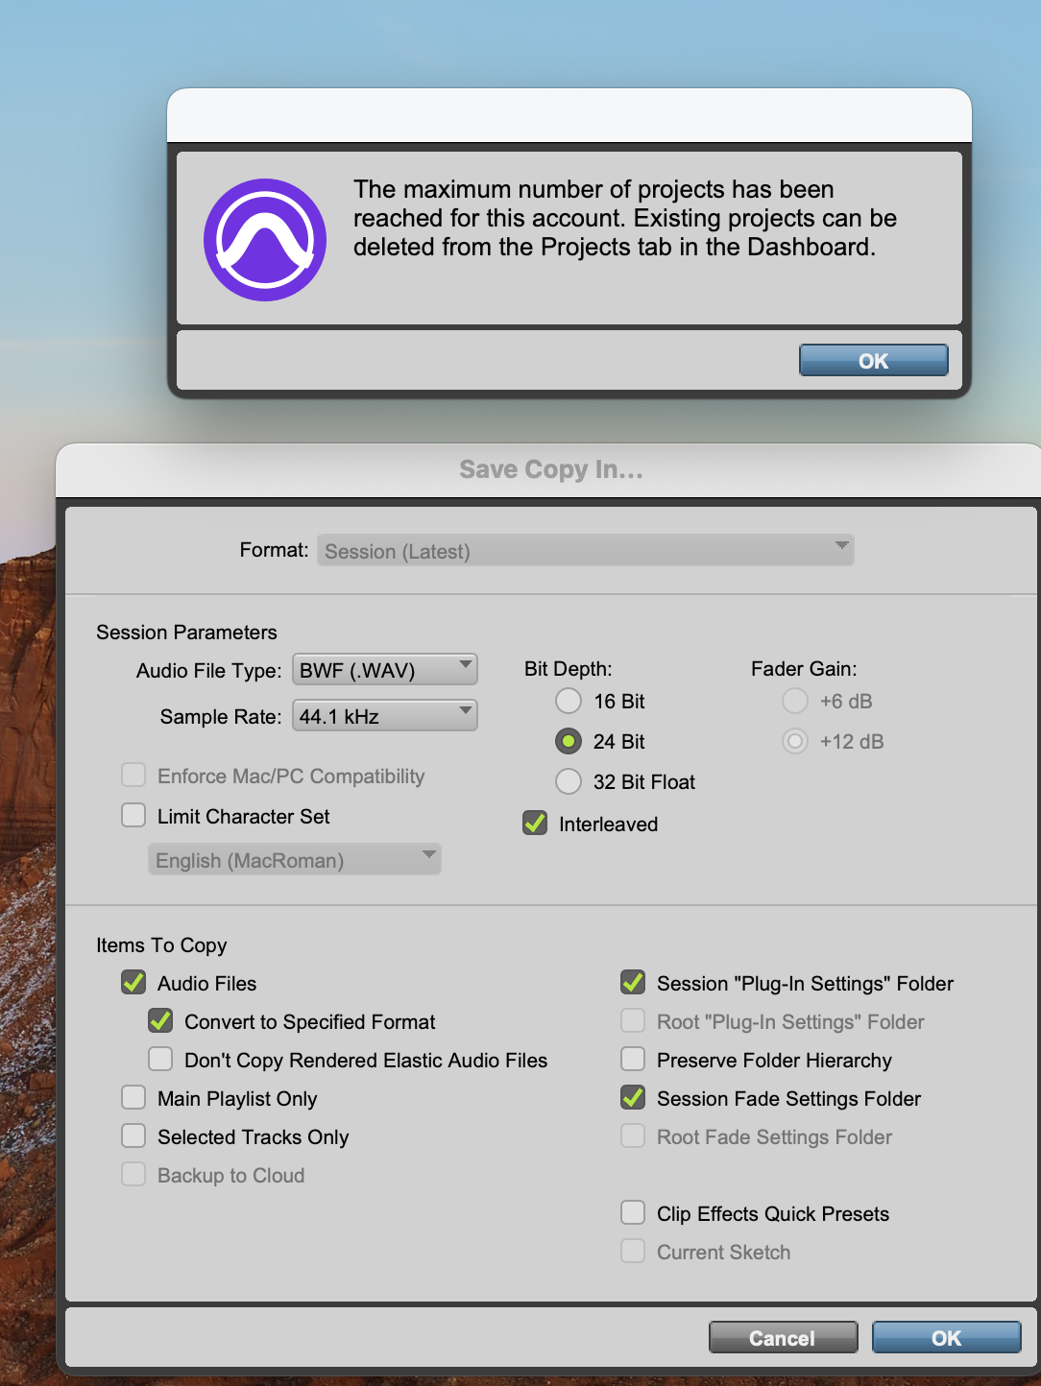Uncheck Session Fade Settings Folder

pos(633,1098)
